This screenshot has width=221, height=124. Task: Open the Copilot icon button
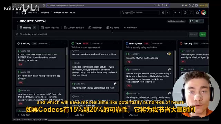point(163,13)
